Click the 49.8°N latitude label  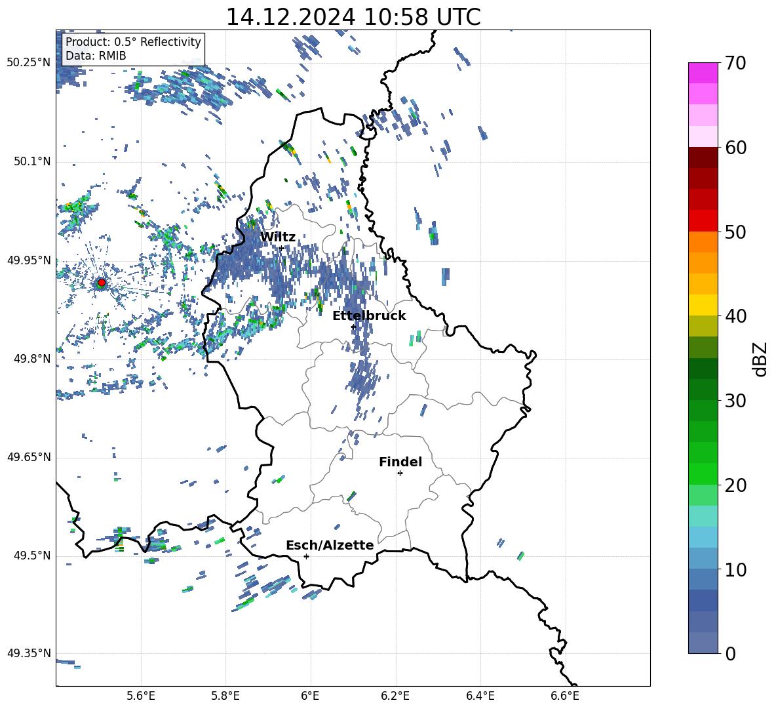click(31, 359)
